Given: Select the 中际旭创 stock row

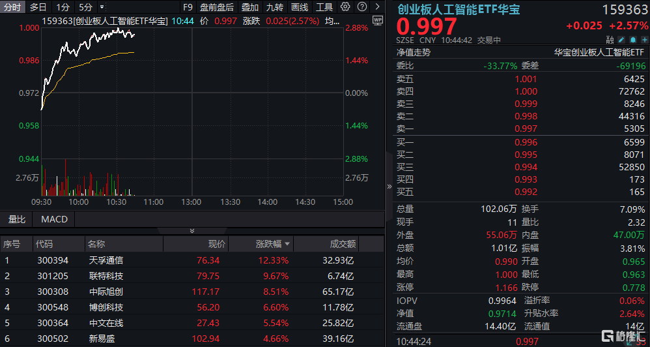Looking at the screenshot, I should click(192, 292).
